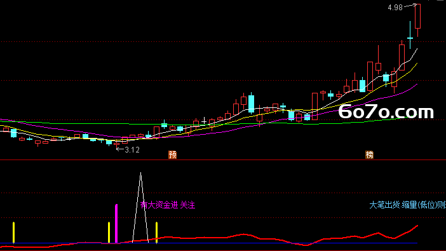446x251 pixels.
Task: Click the white cross candlestick near mid-chart
Action: [204, 121]
